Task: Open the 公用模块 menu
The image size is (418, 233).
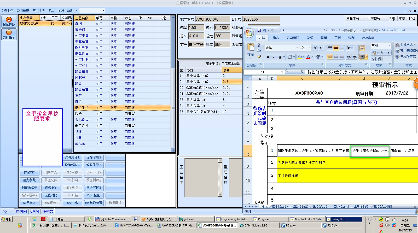Action: click(23, 10)
